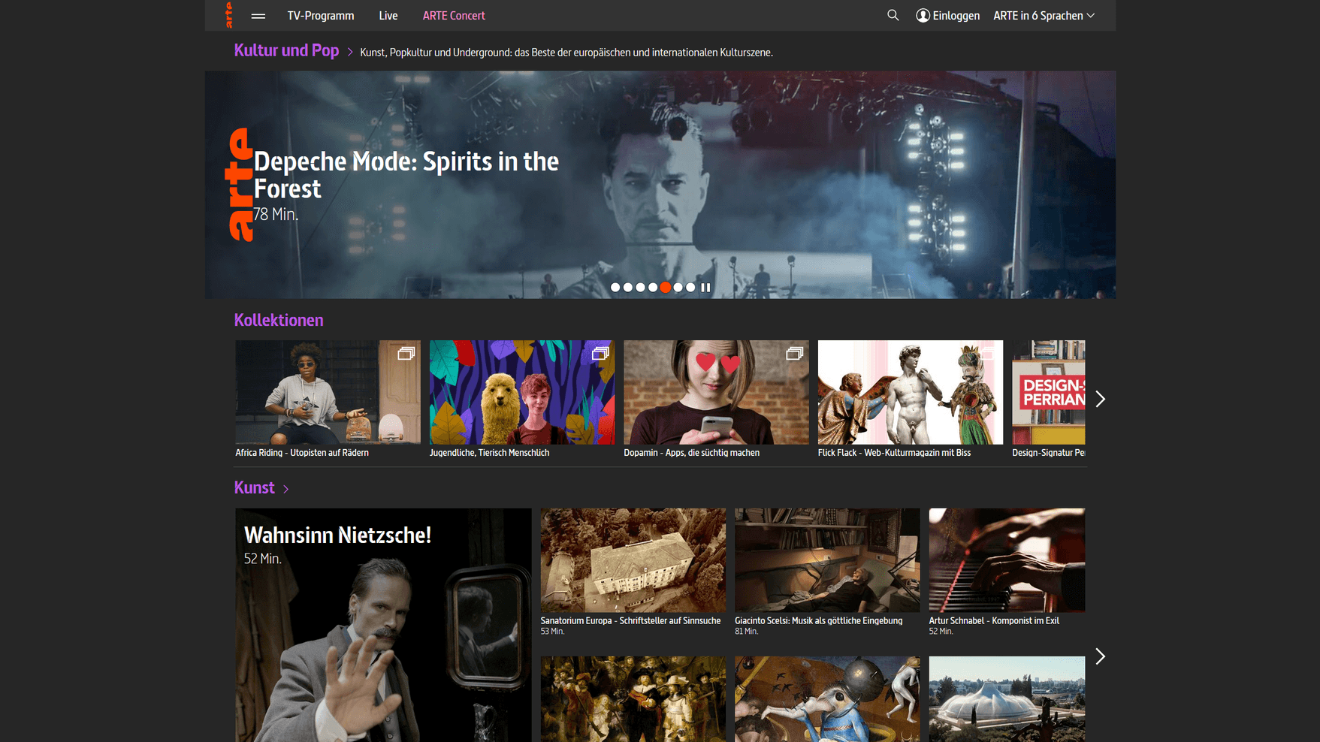Click the collection icon on the Dopamin card
This screenshot has width=1320, height=742.
(794, 353)
